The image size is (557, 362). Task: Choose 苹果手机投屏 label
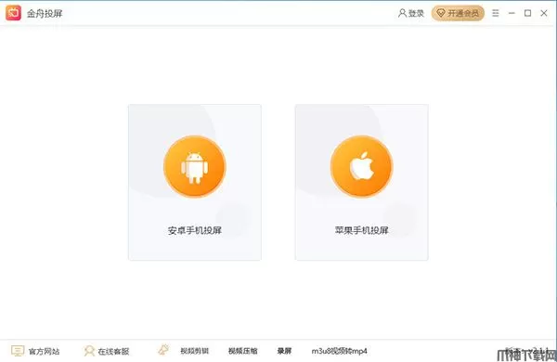[362, 230]
